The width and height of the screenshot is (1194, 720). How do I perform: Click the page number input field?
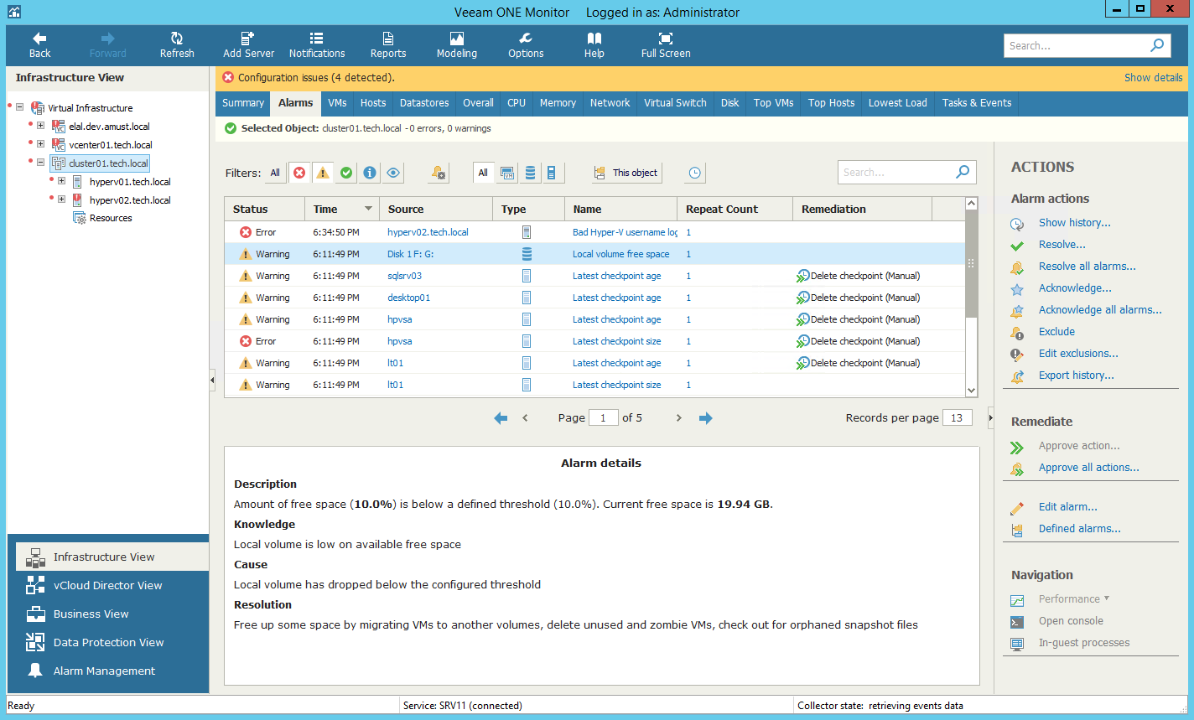604,417
